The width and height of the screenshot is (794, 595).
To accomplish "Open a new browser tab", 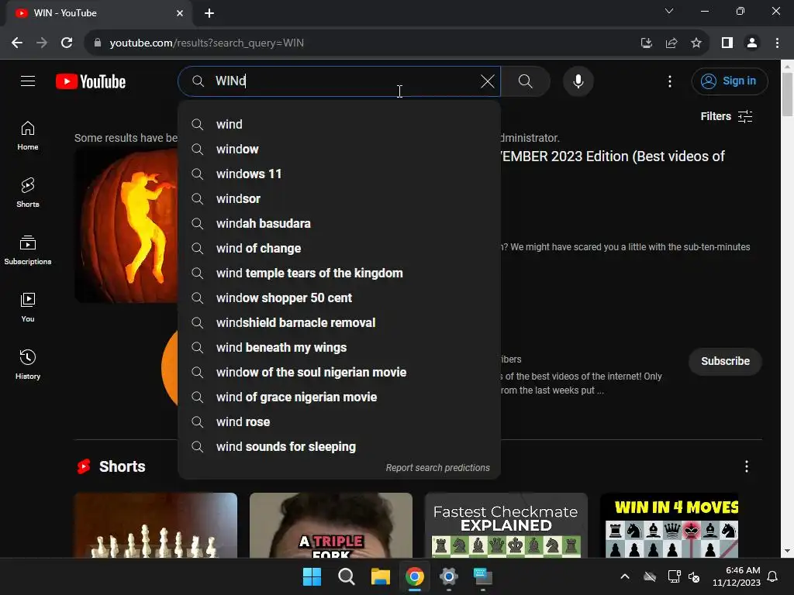I will click(x=209, y=13).
